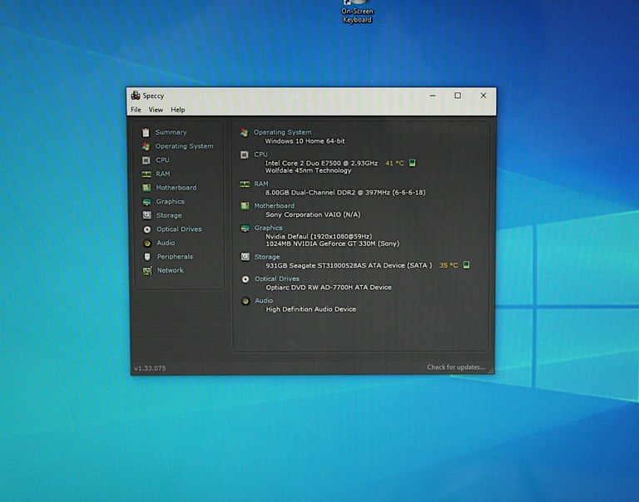Select the CPU chip icon in sidebar
639x502 pixels.
pos(146,160)
